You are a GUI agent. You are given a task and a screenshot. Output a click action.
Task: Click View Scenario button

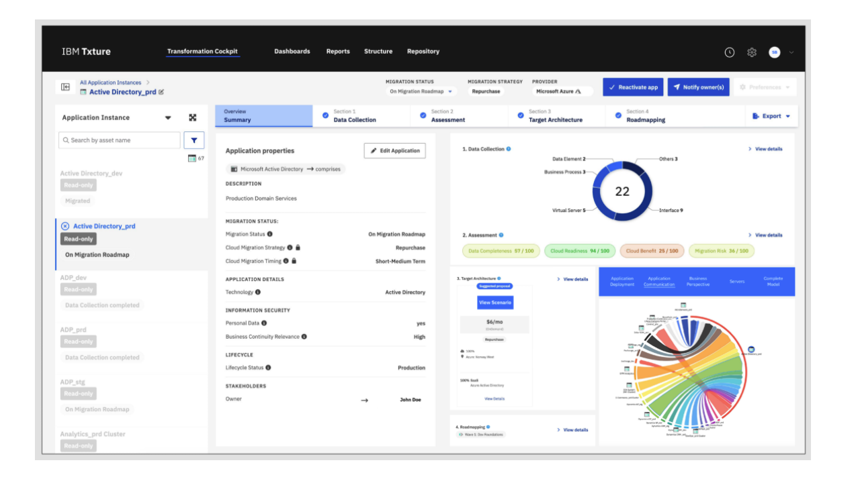pos(495,303)
